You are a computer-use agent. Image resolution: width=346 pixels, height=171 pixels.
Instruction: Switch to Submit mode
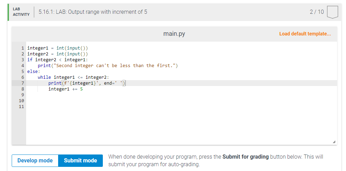pyautogui.click(x=80, y=161)
